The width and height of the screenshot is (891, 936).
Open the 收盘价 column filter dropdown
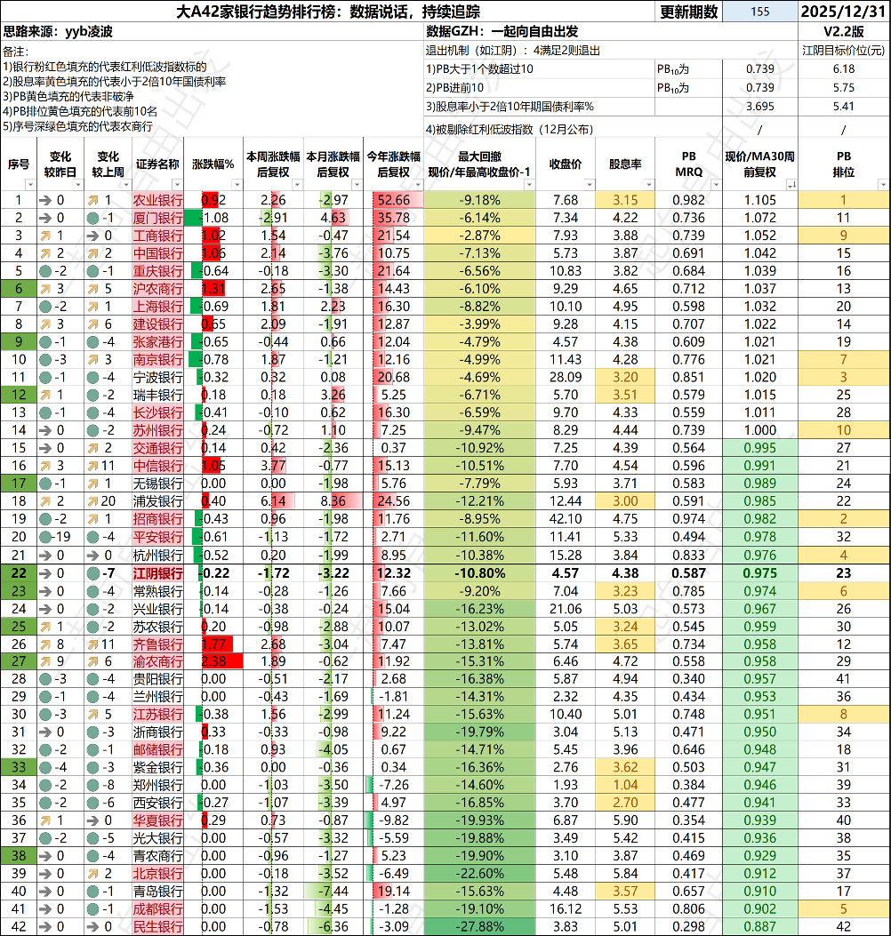click(x=589, y=185)
